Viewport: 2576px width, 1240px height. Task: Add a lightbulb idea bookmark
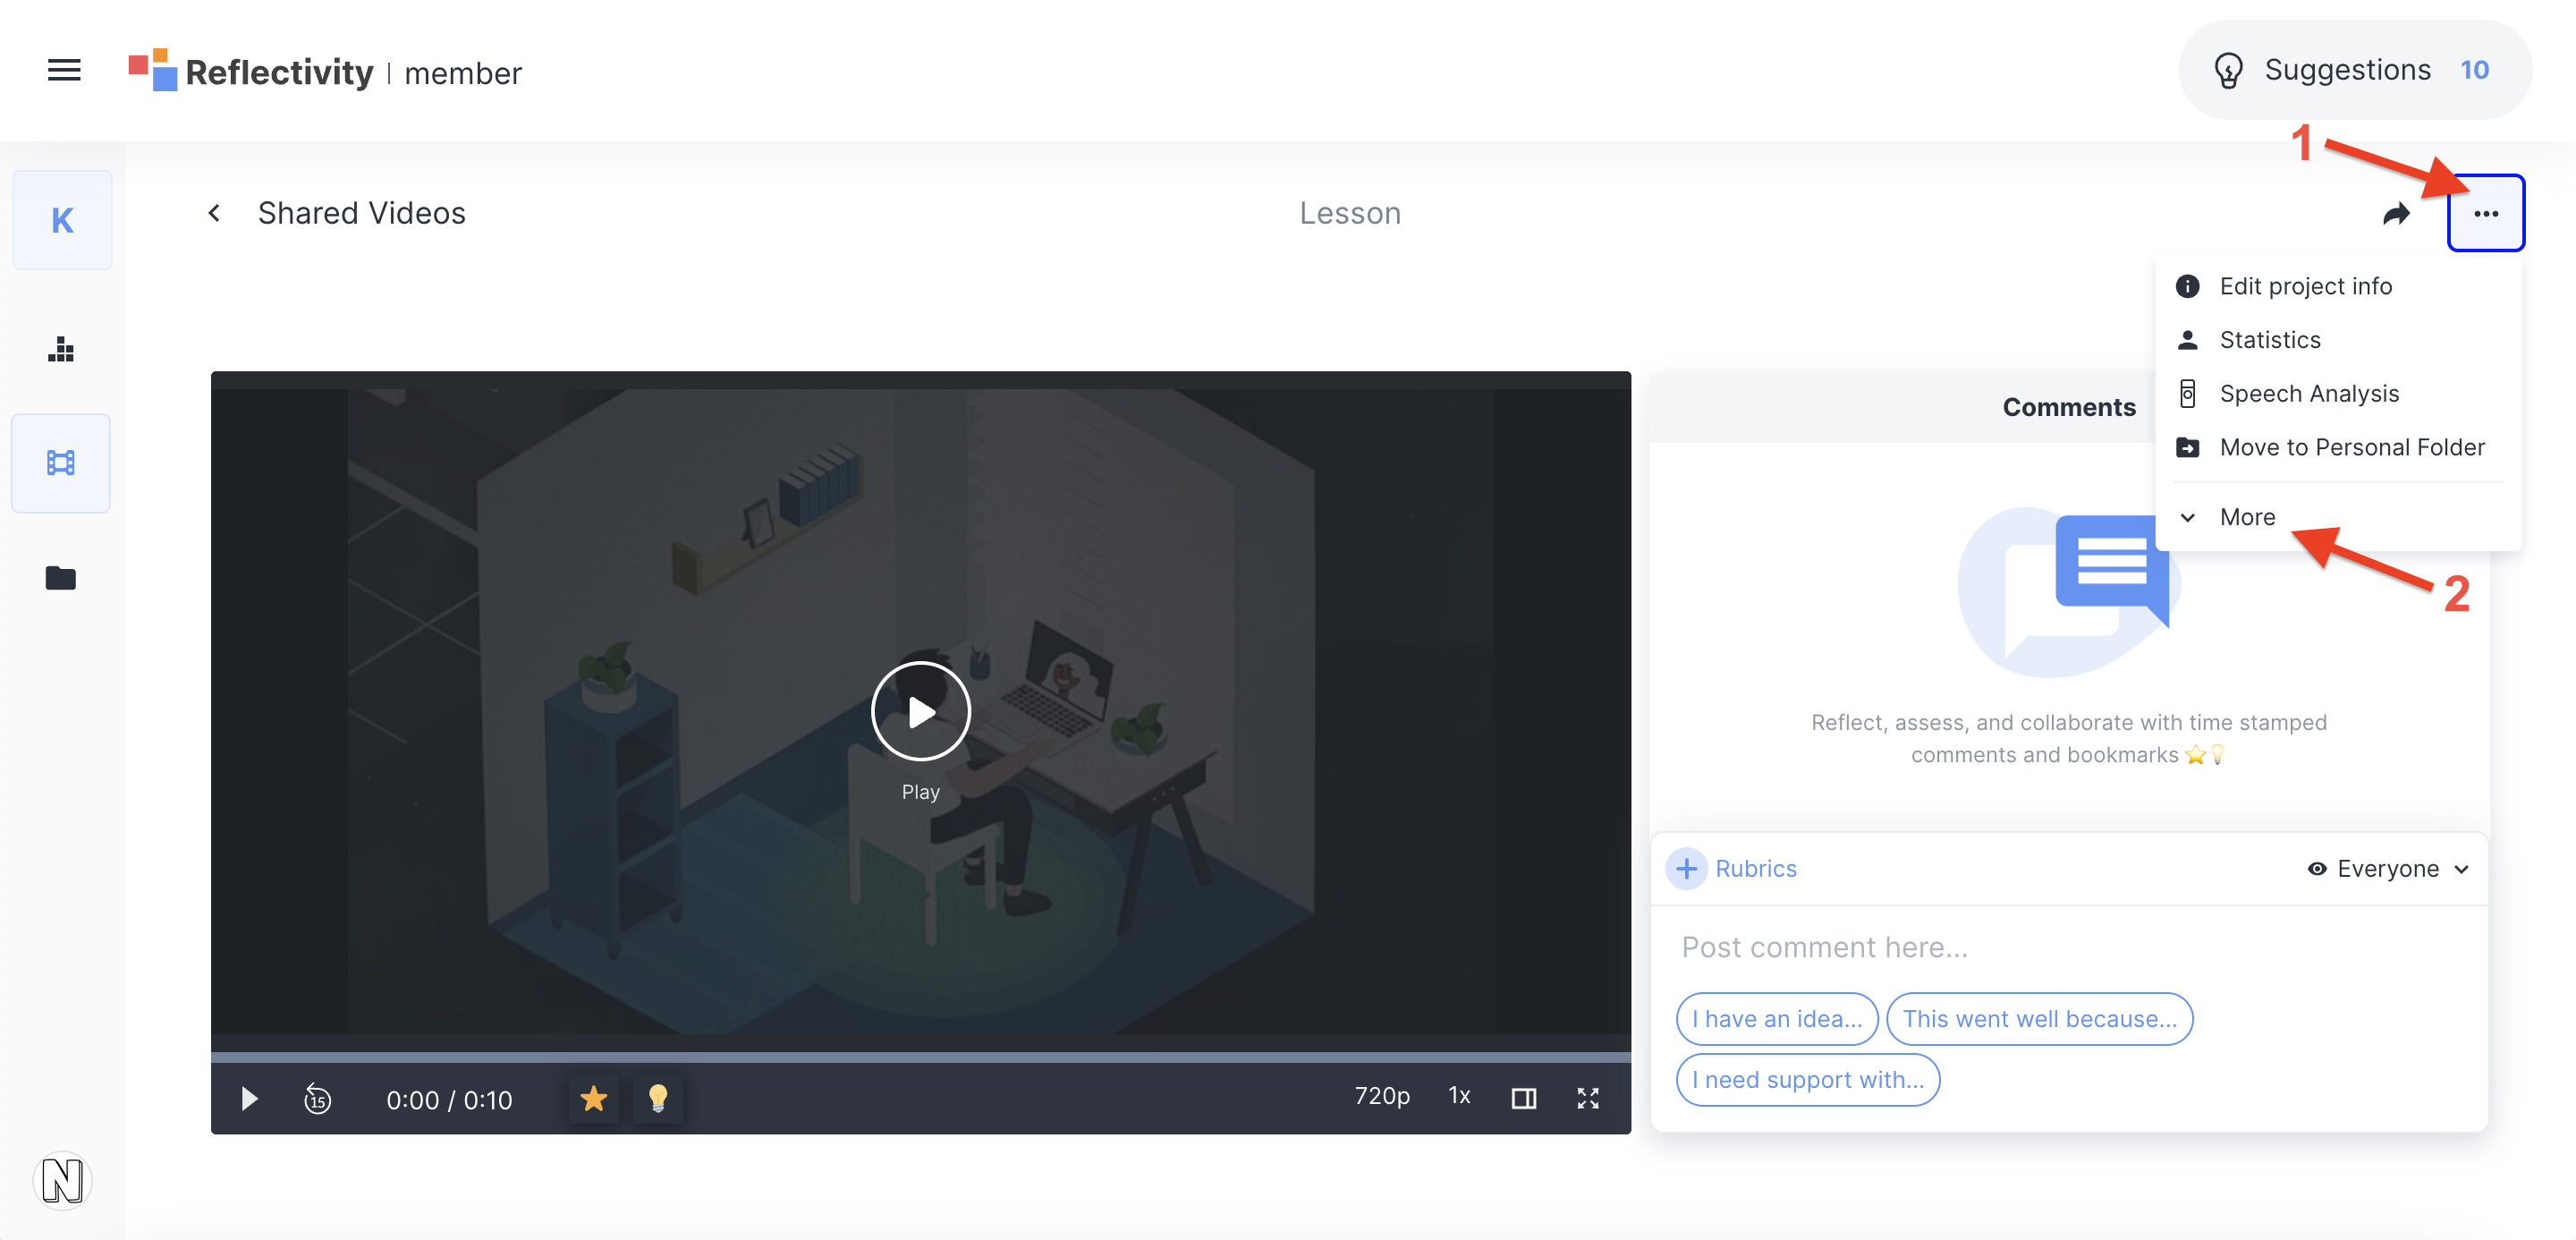(657, 1099)
